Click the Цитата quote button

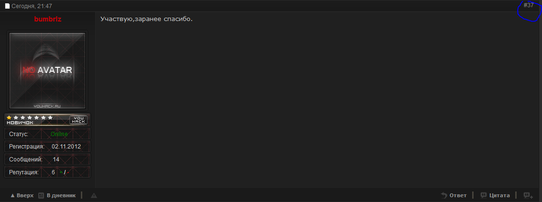[x=495, y=195]
